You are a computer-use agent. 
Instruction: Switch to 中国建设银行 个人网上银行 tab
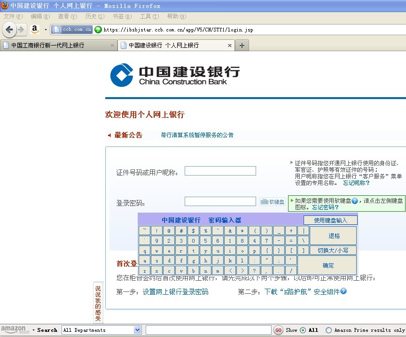click(x=176, y=46)
